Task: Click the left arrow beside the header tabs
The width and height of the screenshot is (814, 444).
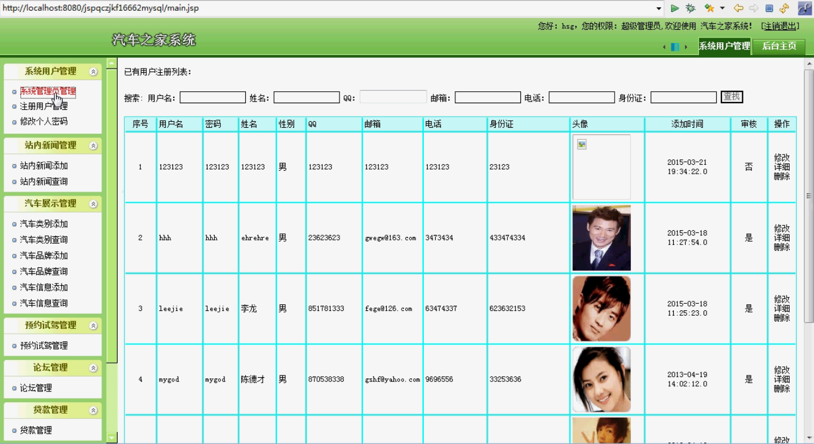Action: [x=665, y=47]
